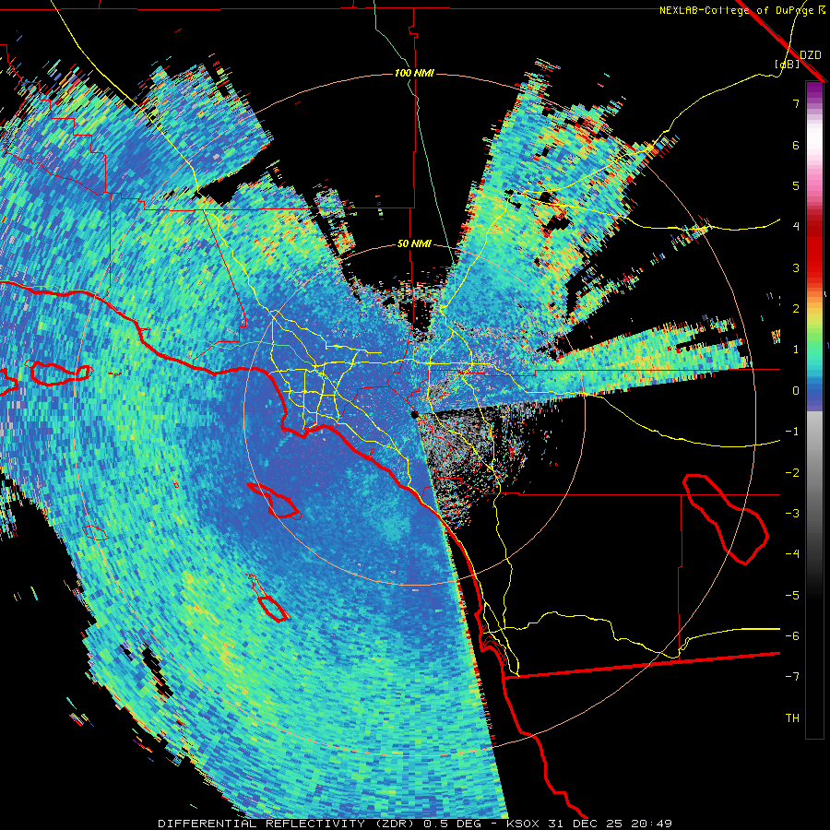This screenshot has height=830, width=830.
Task: Click the KSOX station identifier
Action: pos(524,824)
